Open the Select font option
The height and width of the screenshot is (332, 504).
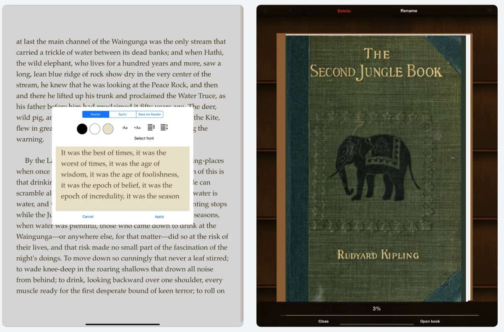pyautogui.click(x=144, y=138)
